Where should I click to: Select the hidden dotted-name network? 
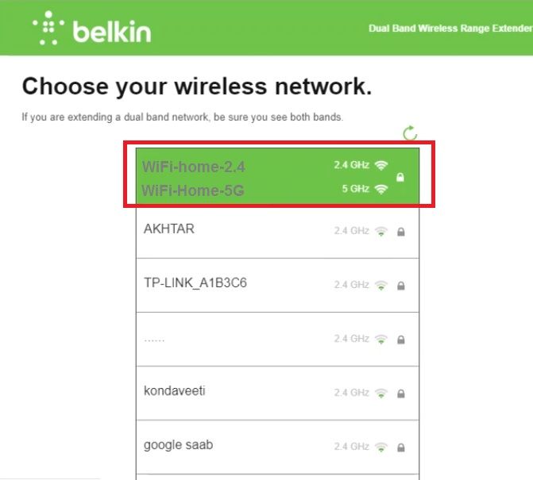coord(155,338)
